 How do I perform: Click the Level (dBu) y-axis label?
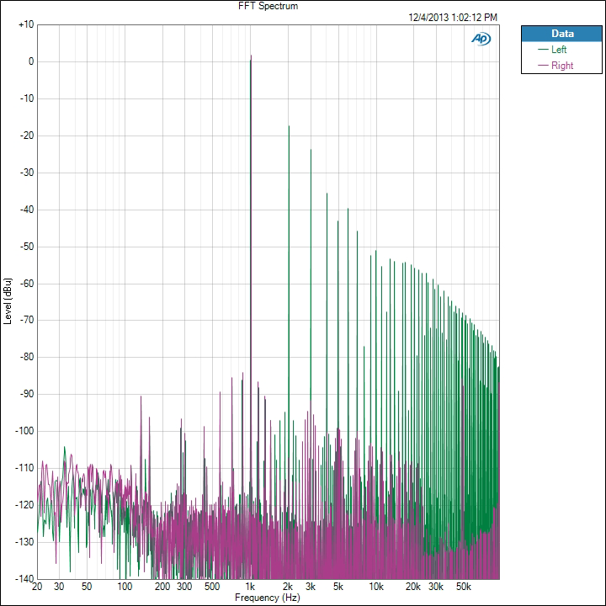click(x=8, y=301)
